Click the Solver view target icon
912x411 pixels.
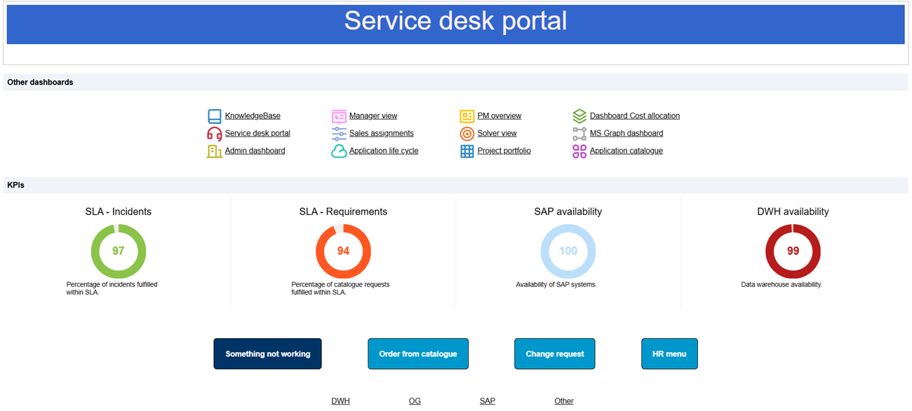point(467,134)
